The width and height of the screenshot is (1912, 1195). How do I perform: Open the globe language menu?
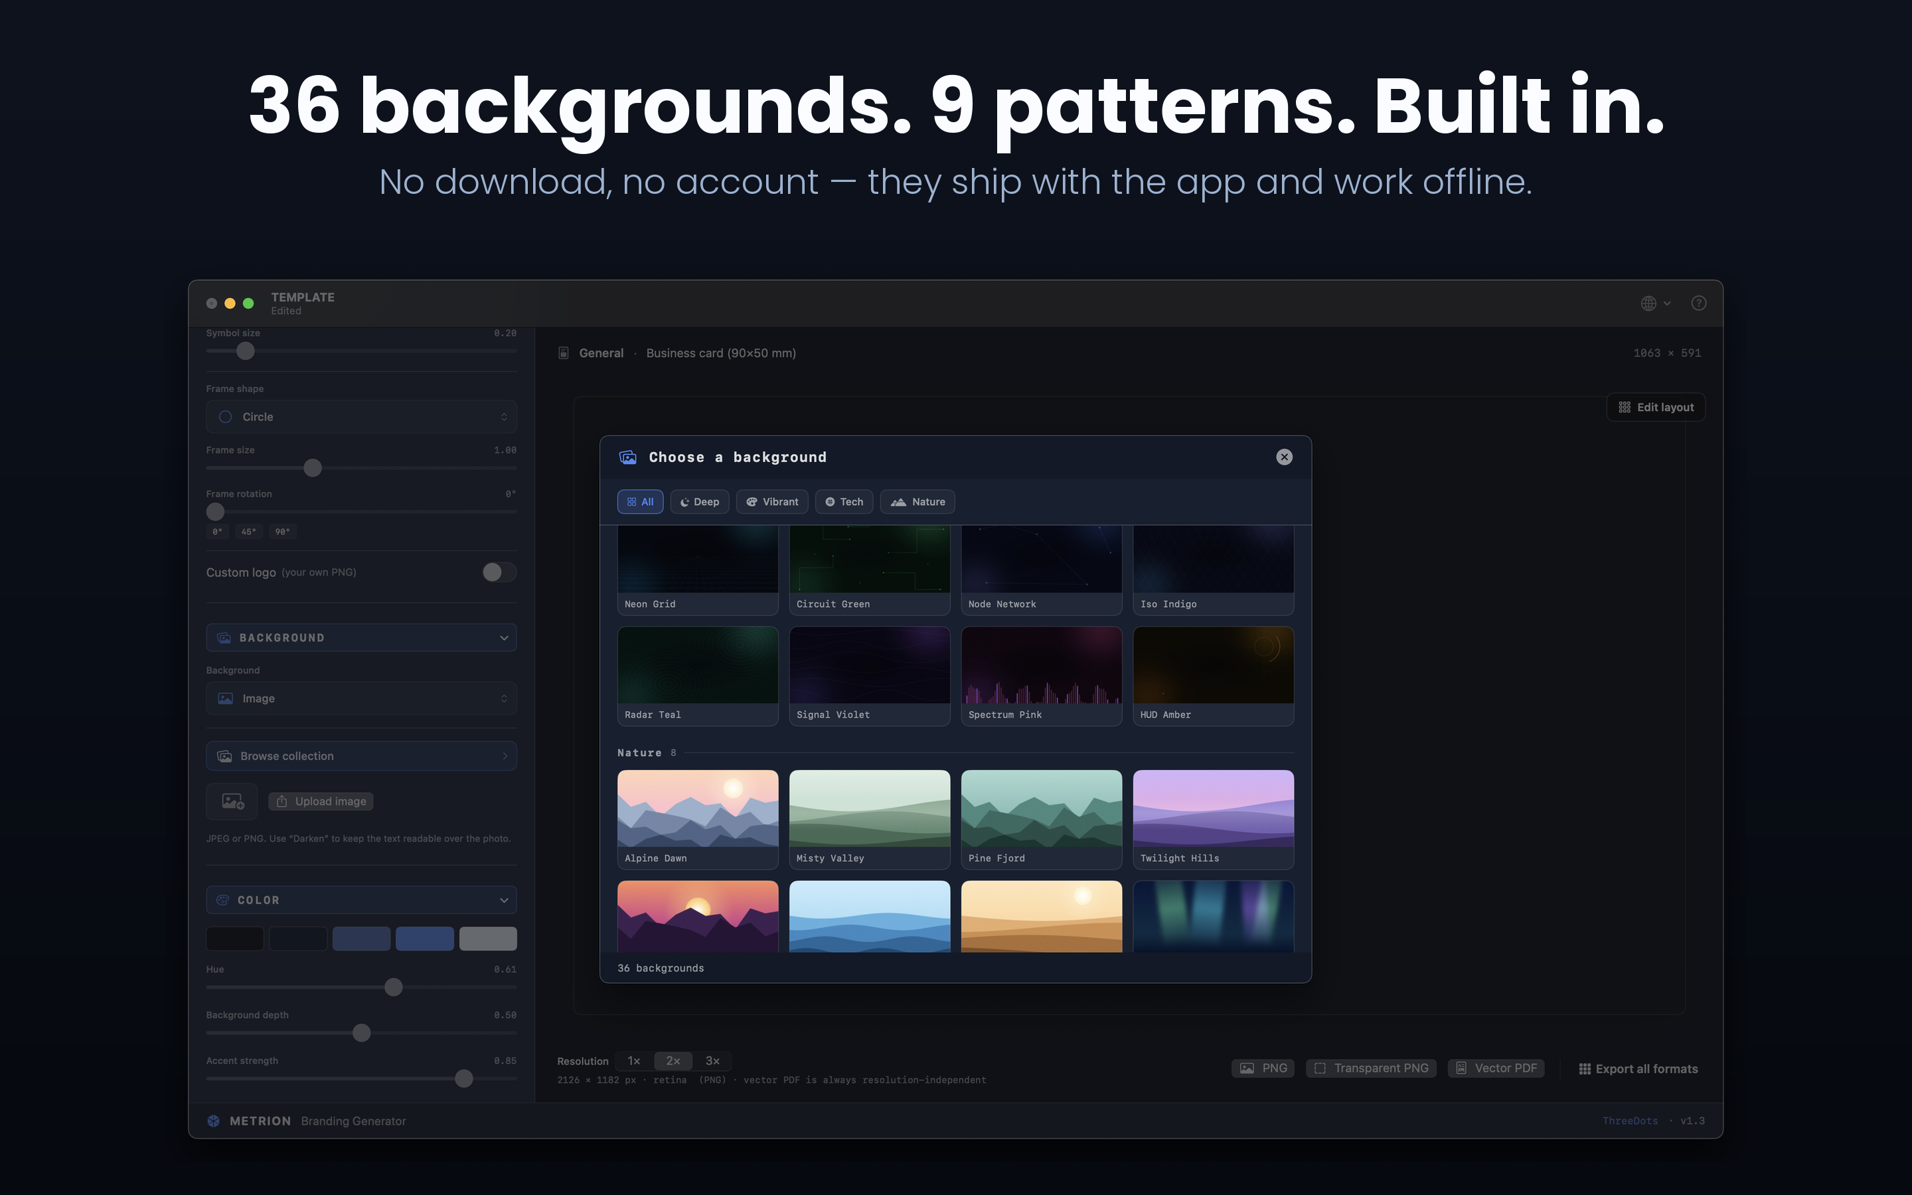[1655, 303]
